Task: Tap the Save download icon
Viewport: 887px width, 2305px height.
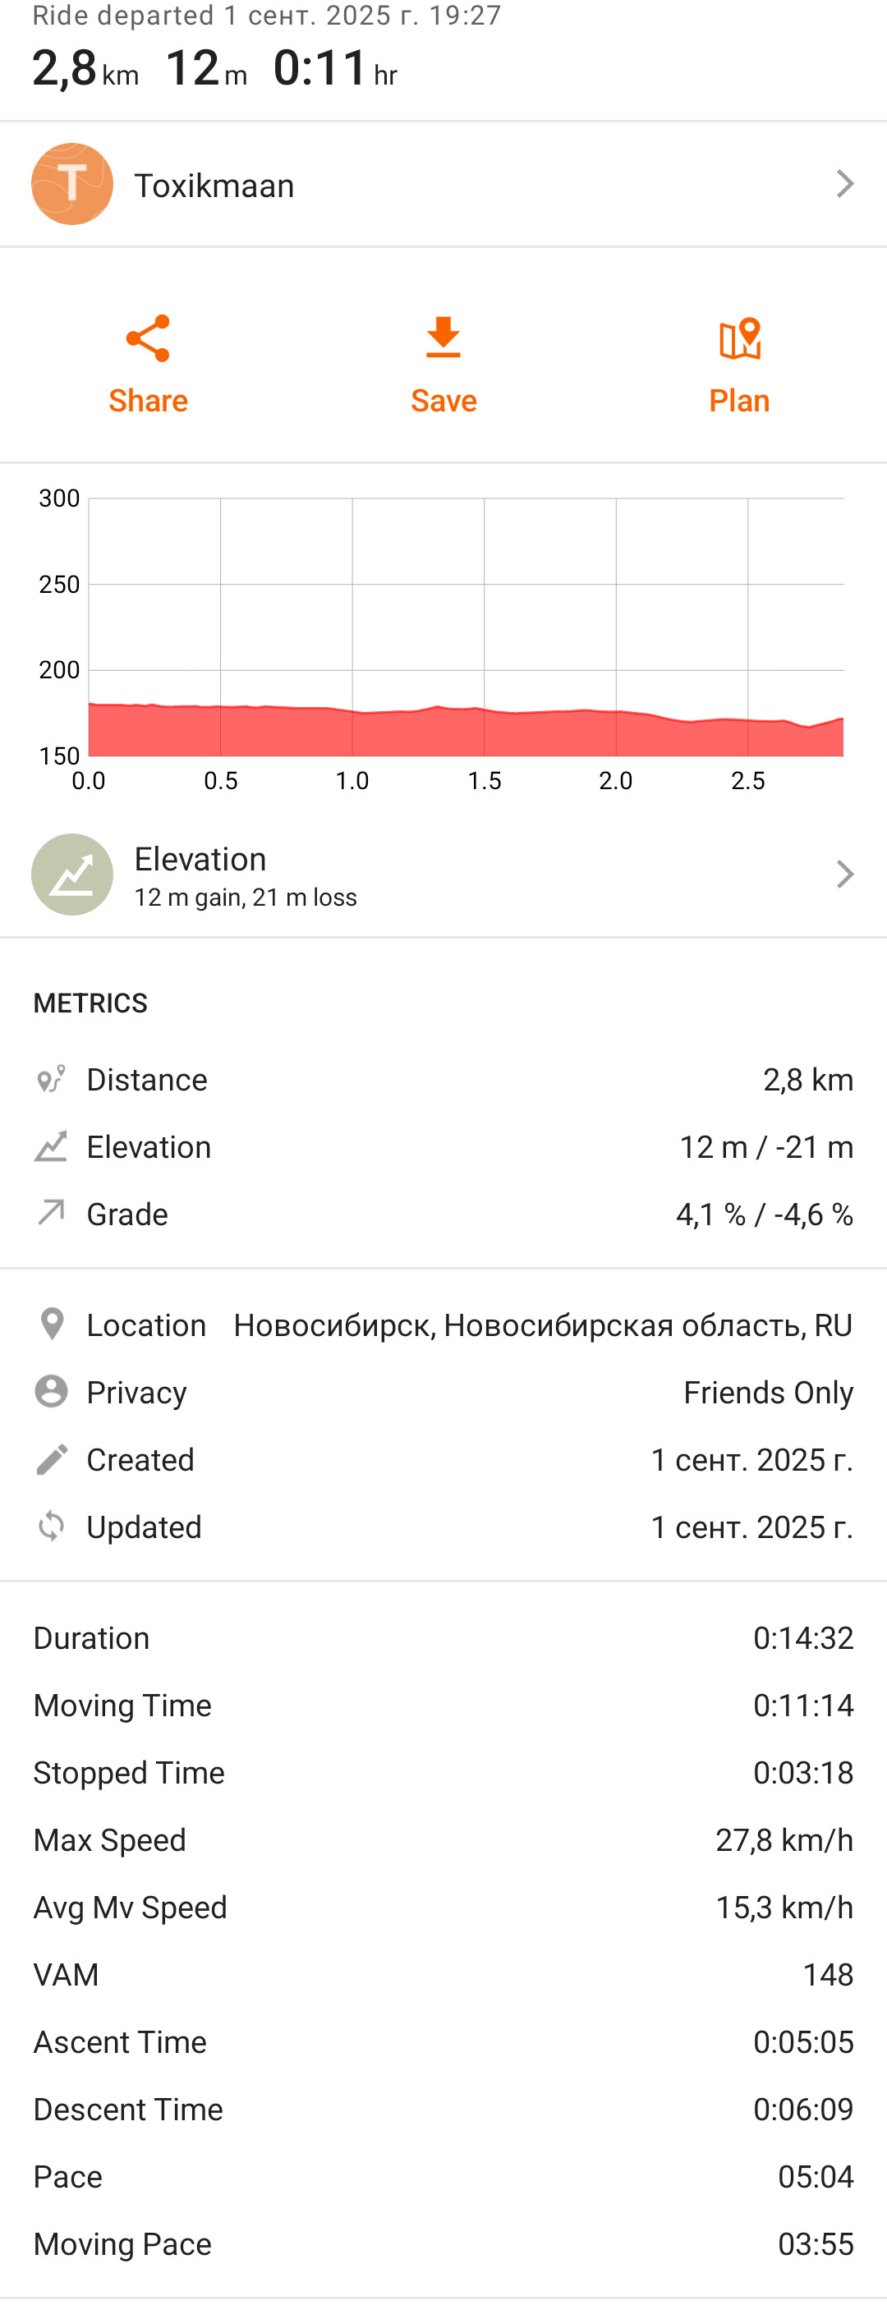Action: [x=443, y=337]
